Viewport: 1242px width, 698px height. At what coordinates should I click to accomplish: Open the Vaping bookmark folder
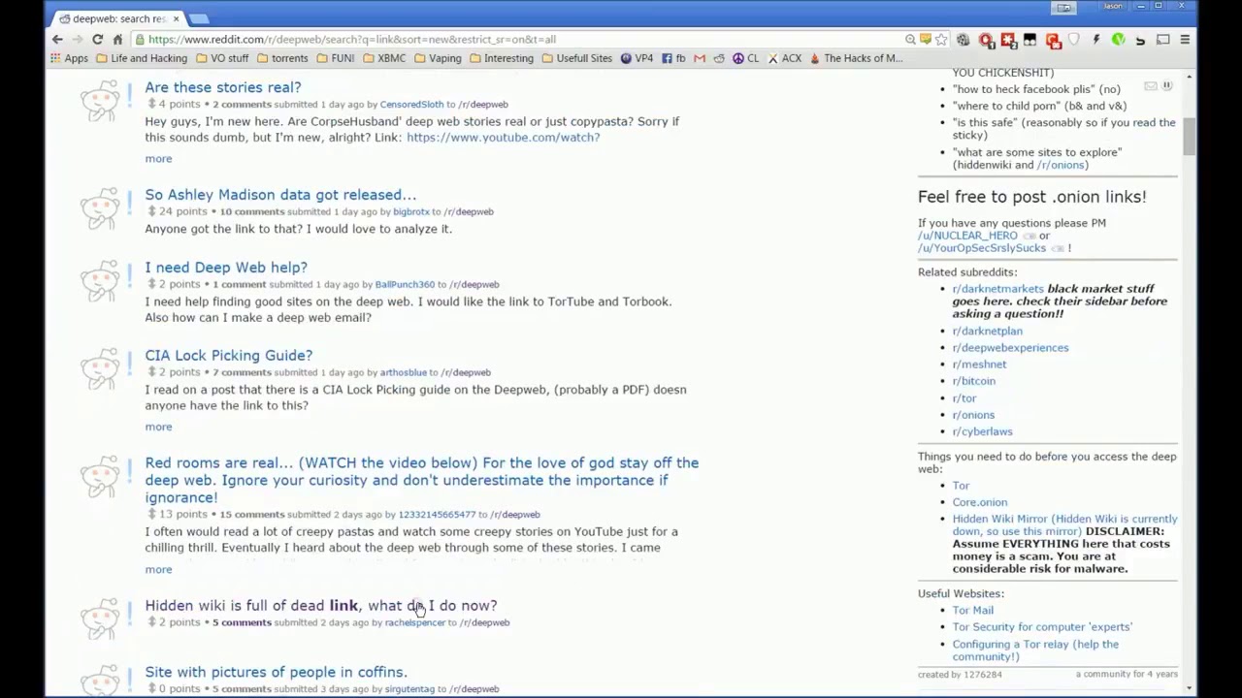(x=438, y=58)
